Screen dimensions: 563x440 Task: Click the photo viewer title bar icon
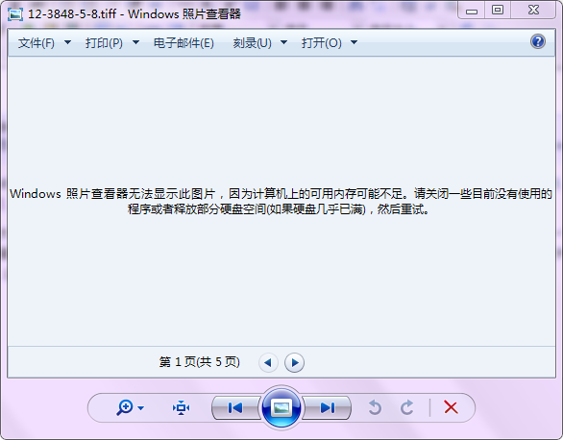15,14
